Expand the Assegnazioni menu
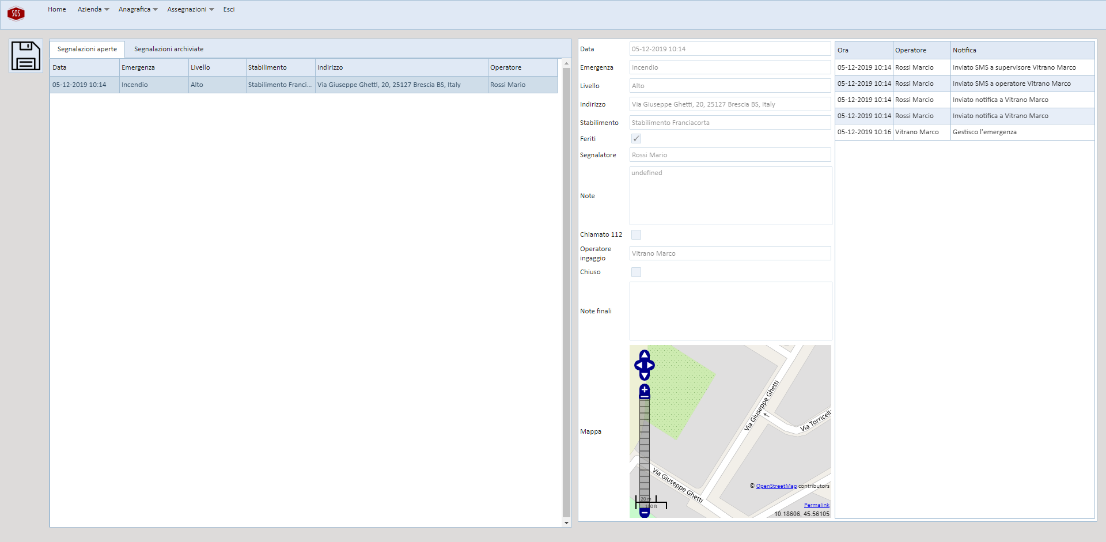 coord(190,9)
